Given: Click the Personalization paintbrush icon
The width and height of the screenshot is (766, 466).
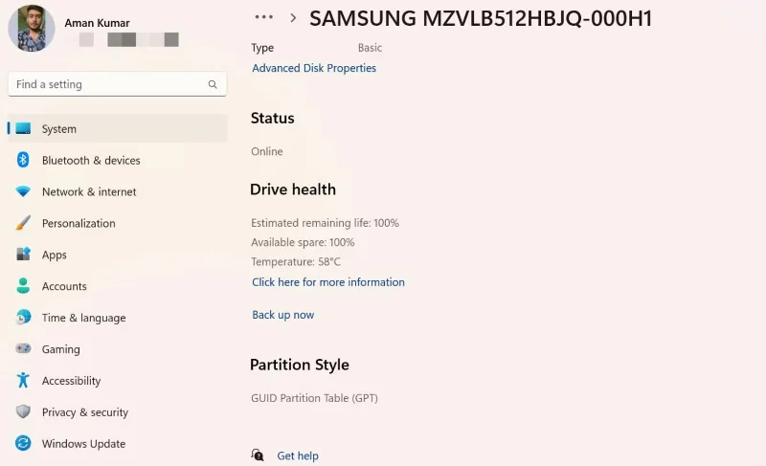Looking at the screenshot, I should [x=23, y=223].
